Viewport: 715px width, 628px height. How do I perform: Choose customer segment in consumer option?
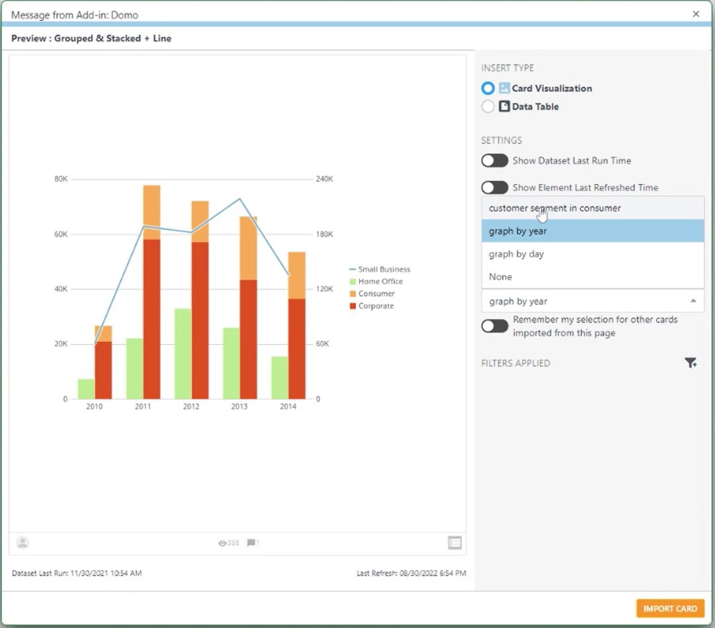(555, 208)
